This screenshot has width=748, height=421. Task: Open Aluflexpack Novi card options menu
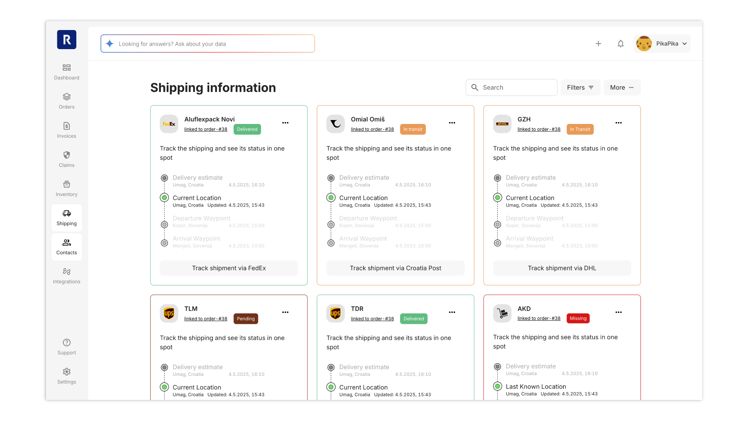285,123
